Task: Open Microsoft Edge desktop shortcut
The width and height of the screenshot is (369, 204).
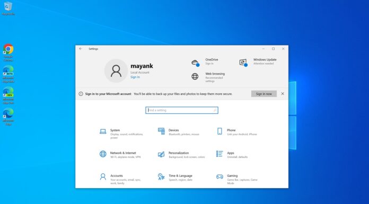Action: pos(8,117)
